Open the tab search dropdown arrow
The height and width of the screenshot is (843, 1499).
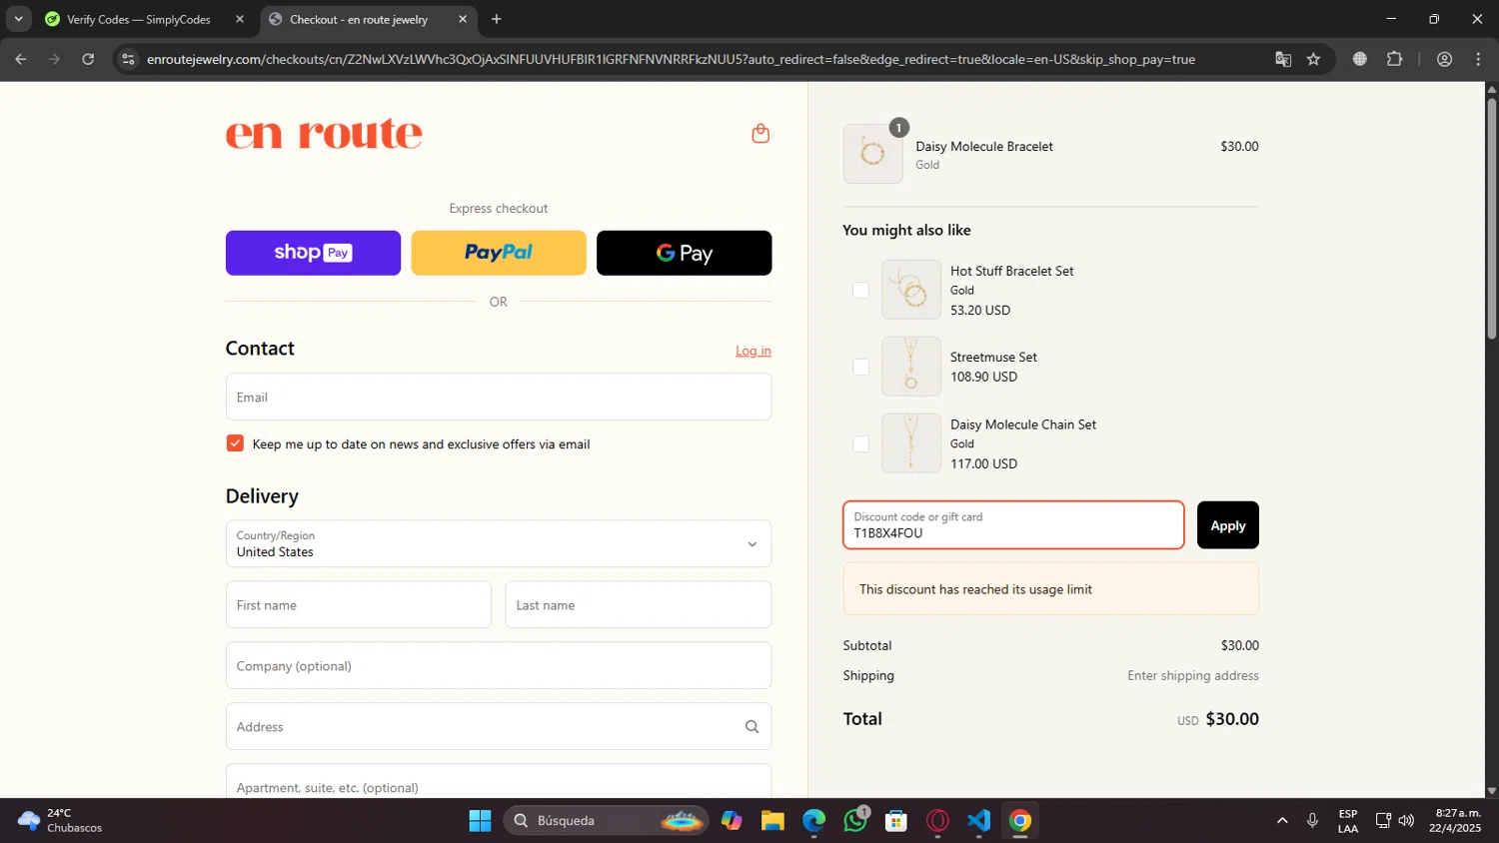click(x=18, y=19)
